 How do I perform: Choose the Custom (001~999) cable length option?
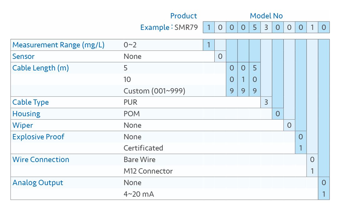154,91
